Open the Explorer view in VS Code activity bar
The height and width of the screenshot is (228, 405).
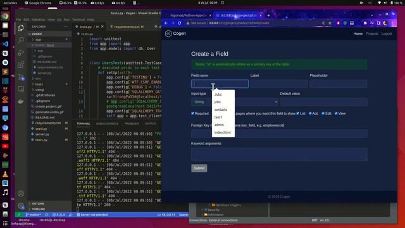[x=21, y=28]
